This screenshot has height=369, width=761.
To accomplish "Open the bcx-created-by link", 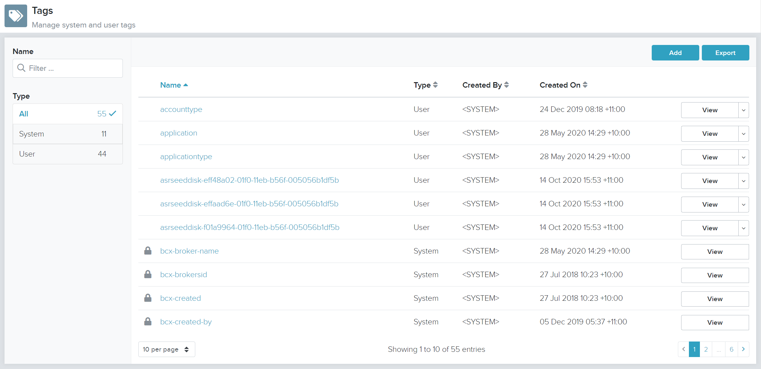I will [186, 322].
